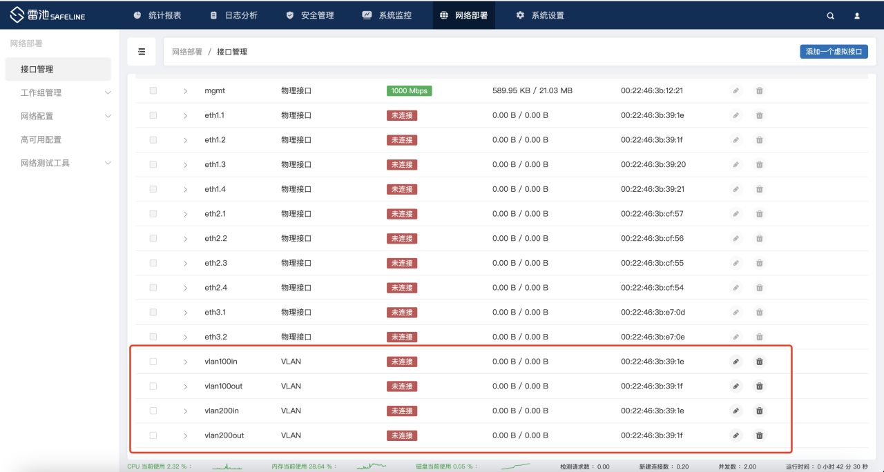Image resolution: width=884 pixels, height=472 pixels.
Task: Open the user account icon menu
Action: (x=857, y=15)
